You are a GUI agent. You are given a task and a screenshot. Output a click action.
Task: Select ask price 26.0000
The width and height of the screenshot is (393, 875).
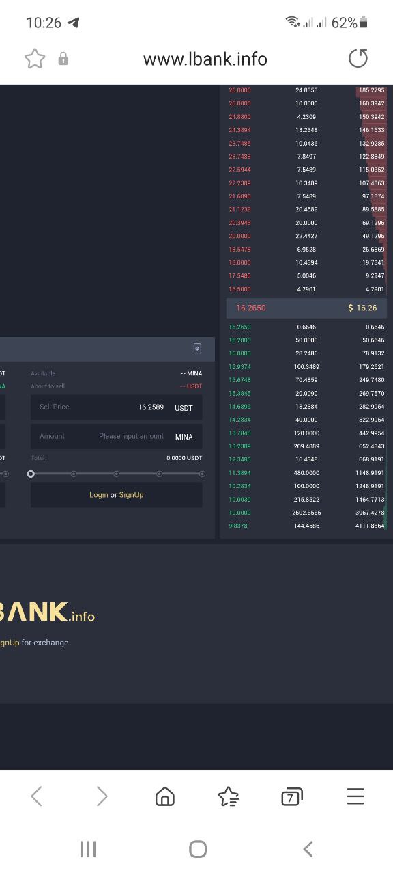click(239, 90)
